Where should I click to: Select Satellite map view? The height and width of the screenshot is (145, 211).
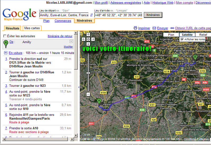(187, 35)
